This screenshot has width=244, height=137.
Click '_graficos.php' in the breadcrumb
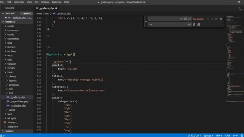tap(64, 14)
